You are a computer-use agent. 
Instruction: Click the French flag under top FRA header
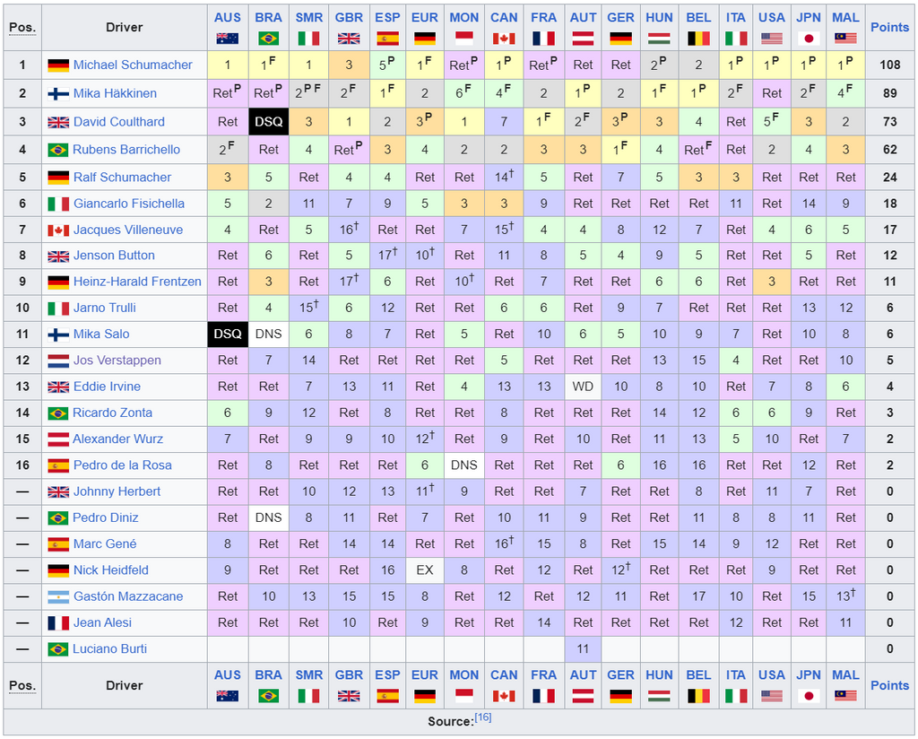coord(543,39)
